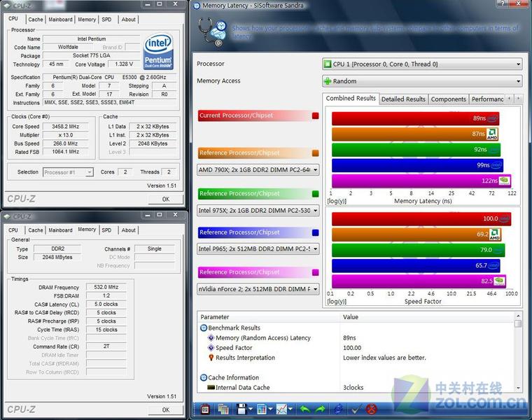Click the copy results icon in Sandra toolbar
Viewport: 532px width, 420px height.
(223, 409)
